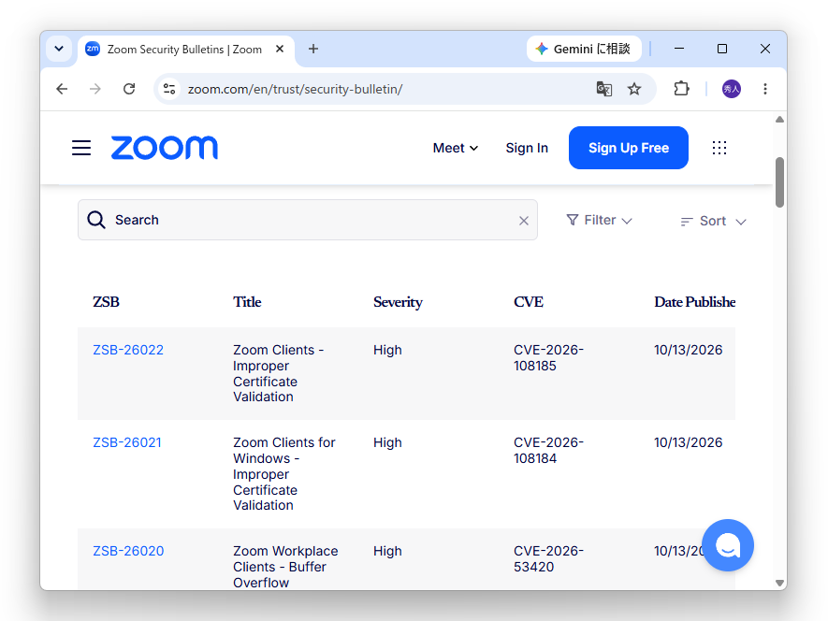Click the Gemini assistant button

click(x=584, y=49)
